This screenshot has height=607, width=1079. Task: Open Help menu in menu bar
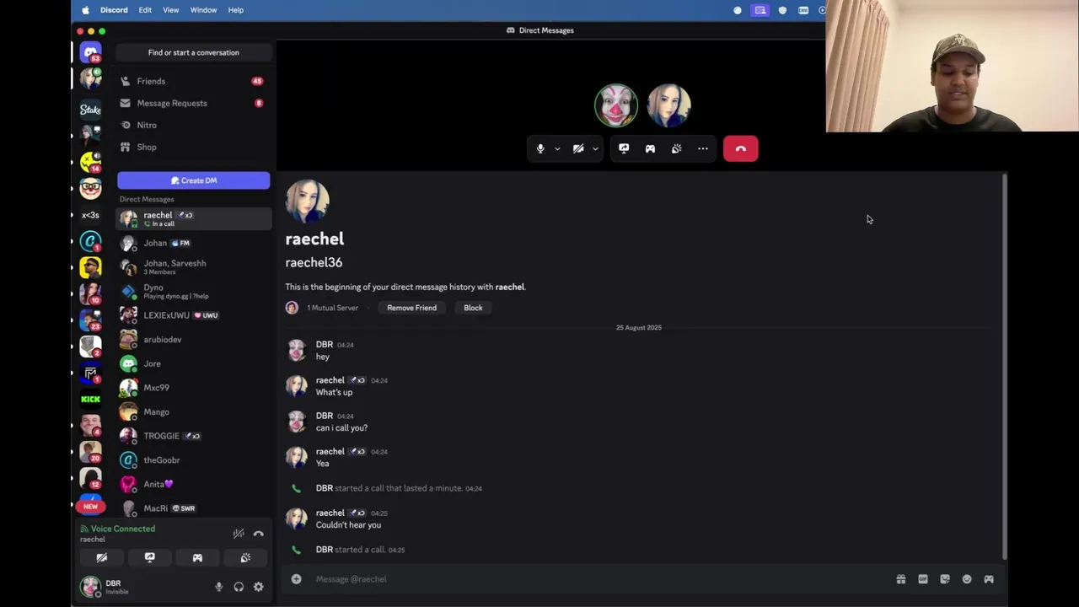tap(236, 10)
